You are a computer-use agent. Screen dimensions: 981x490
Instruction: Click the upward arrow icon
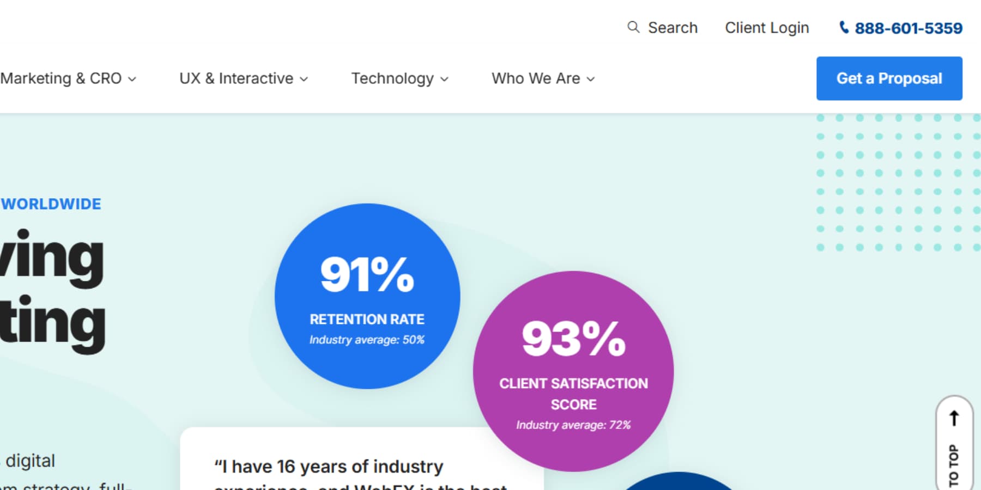click(x=954, y=418)
